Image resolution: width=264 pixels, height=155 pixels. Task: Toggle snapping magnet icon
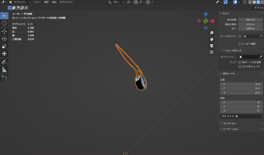coord(136,2)
